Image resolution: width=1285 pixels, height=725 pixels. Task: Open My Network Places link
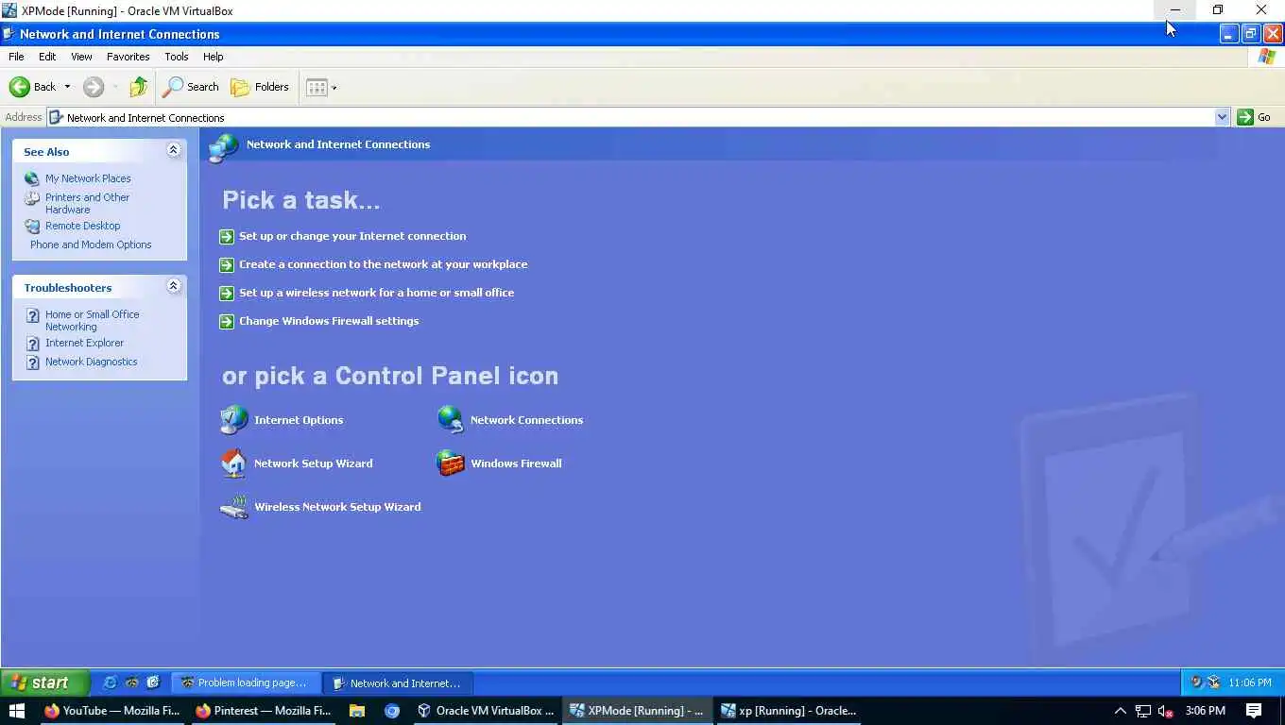(88, 178)
